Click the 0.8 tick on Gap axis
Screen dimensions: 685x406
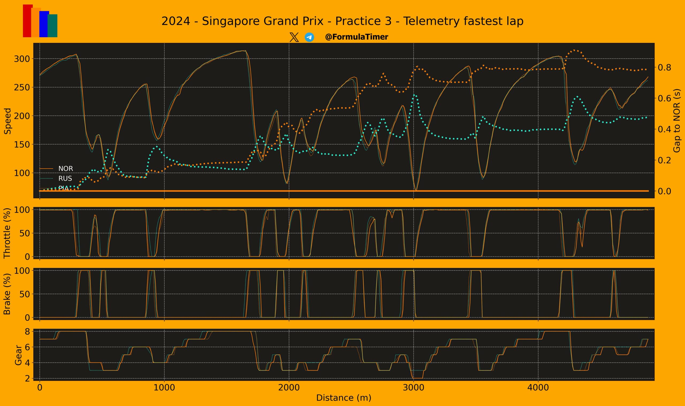664,67
